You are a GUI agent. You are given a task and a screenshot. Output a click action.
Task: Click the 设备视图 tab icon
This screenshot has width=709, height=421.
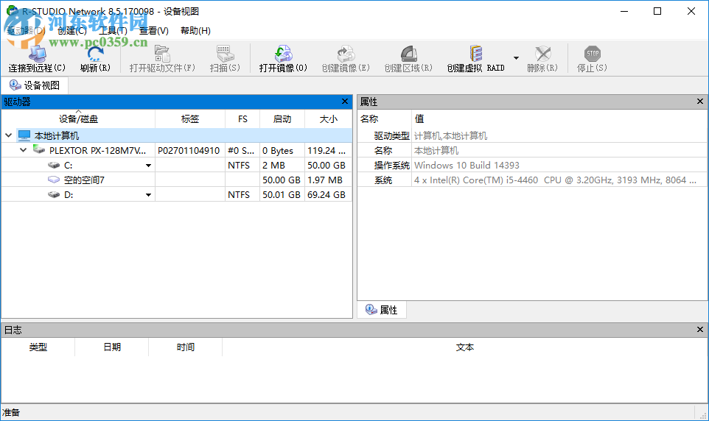click(x=15, y=85)
